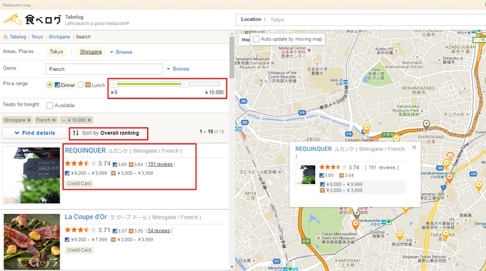Open the Tokyo breadcrumb link

coord(37,37)
